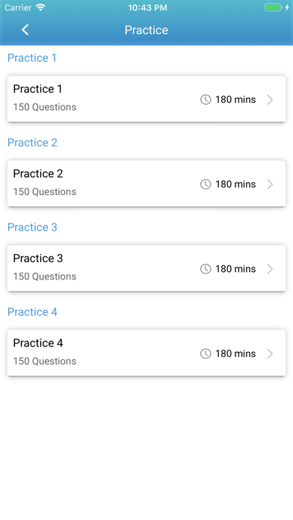Viewport: 293px width, 520px height.
Task: Tap the Wi-Fi icon in status bar
Action: coord(40,7)
